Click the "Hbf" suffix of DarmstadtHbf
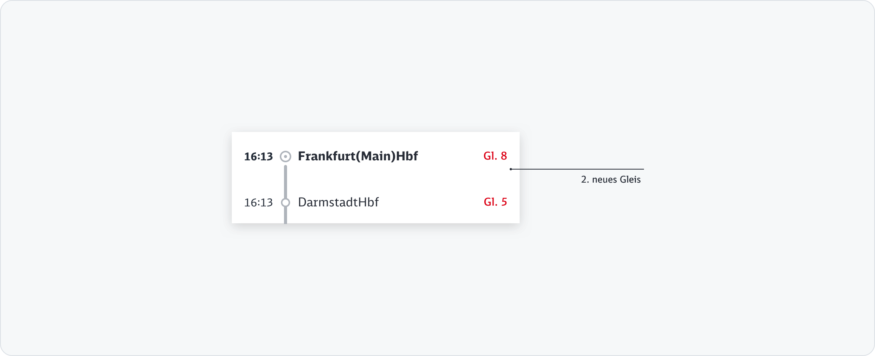This screenshot has height=356, width=875. click(x=368, y=202)
